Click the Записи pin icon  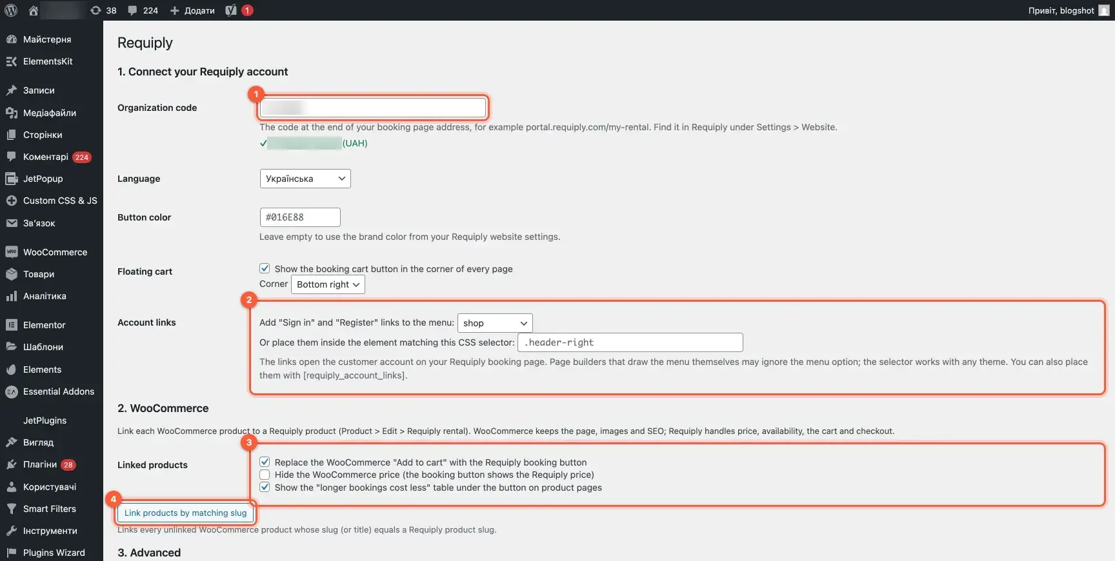tap(12, 90)
